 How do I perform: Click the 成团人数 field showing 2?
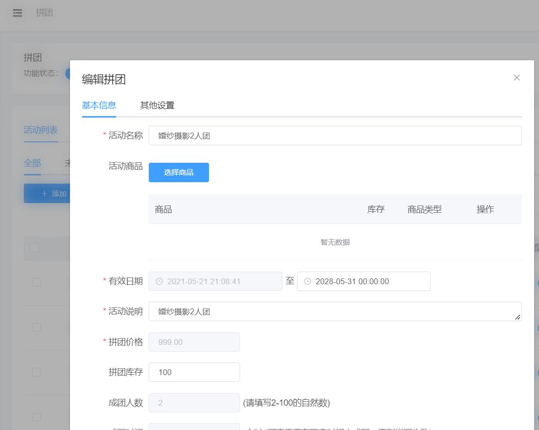(x=194, y=403)
